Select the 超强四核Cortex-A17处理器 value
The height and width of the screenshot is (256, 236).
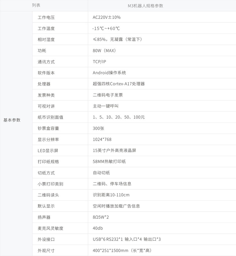coord(119,84)
